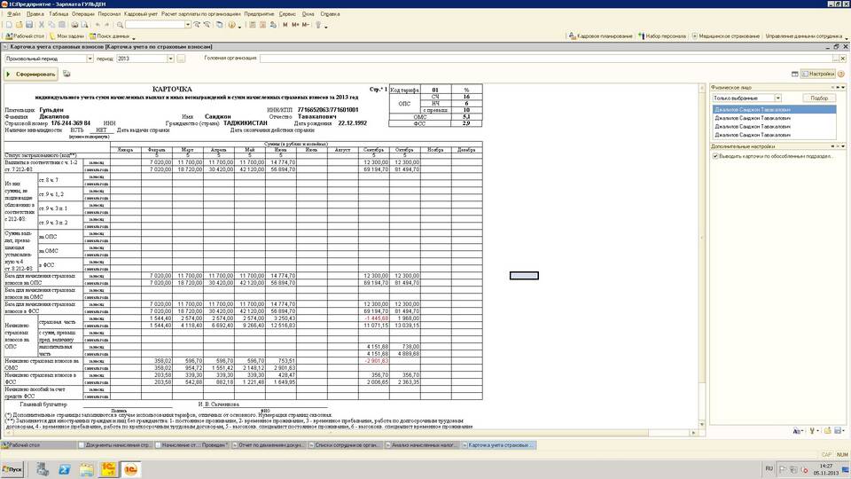
Task: Click report settings icon beside Сформировать
Action: click(66, 74)
